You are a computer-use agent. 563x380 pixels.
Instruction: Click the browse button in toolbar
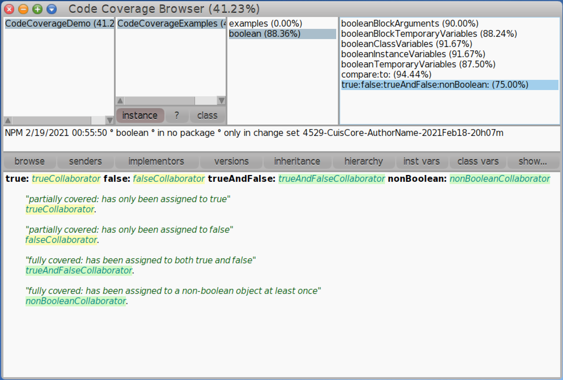28,161
